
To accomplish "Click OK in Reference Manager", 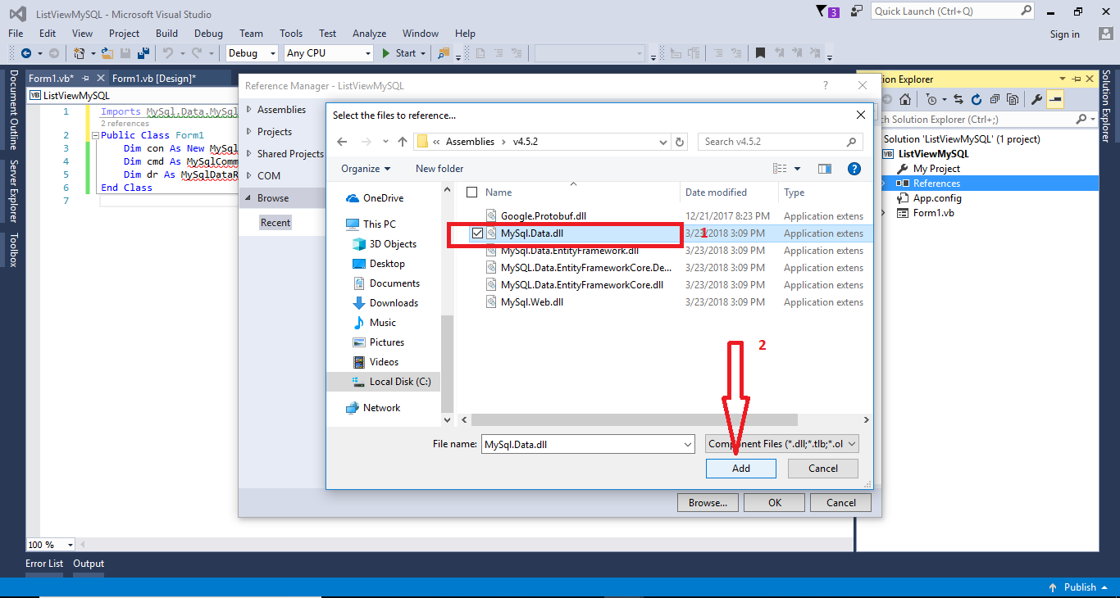I will [x=775, y=503].
